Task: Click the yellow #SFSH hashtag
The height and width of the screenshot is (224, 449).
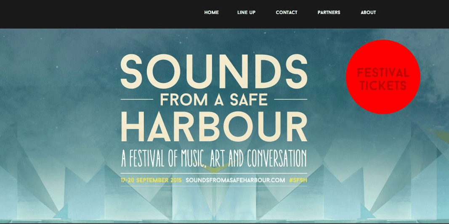Action: 298,180
